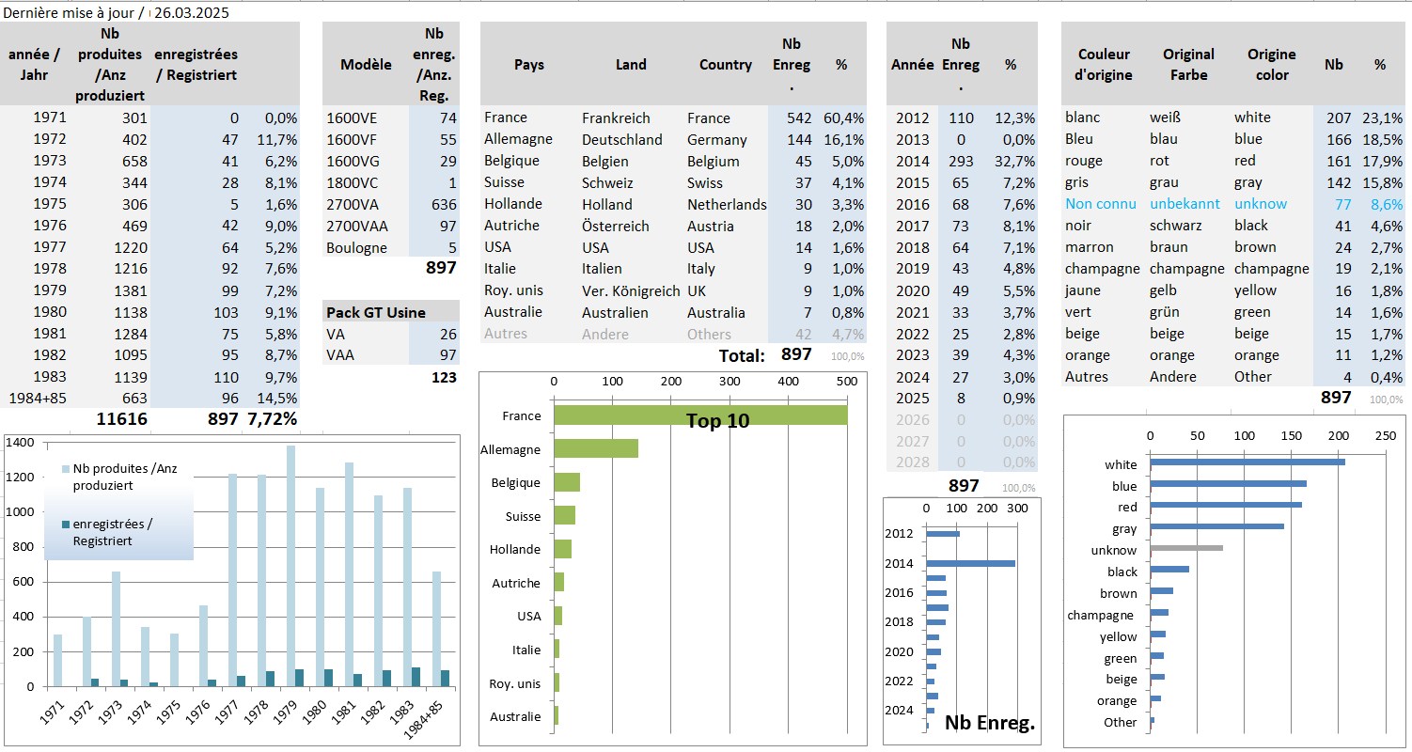1412x752 pixels.
Task: Click the 'Pays' column header
Action: coord(529,65)
